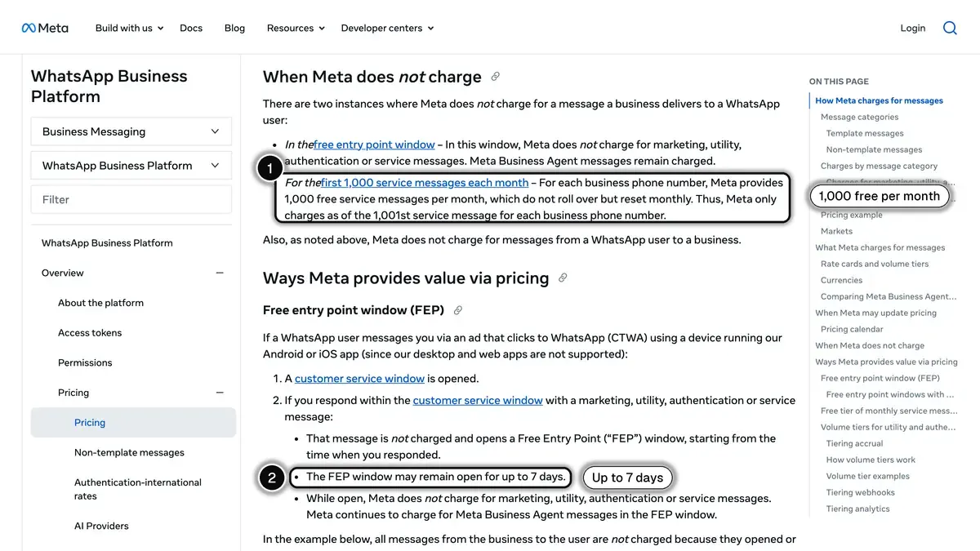The image size is (980, 551).
Task: Jump to 'When Meta may update pricing'
Action: (875, 313)
